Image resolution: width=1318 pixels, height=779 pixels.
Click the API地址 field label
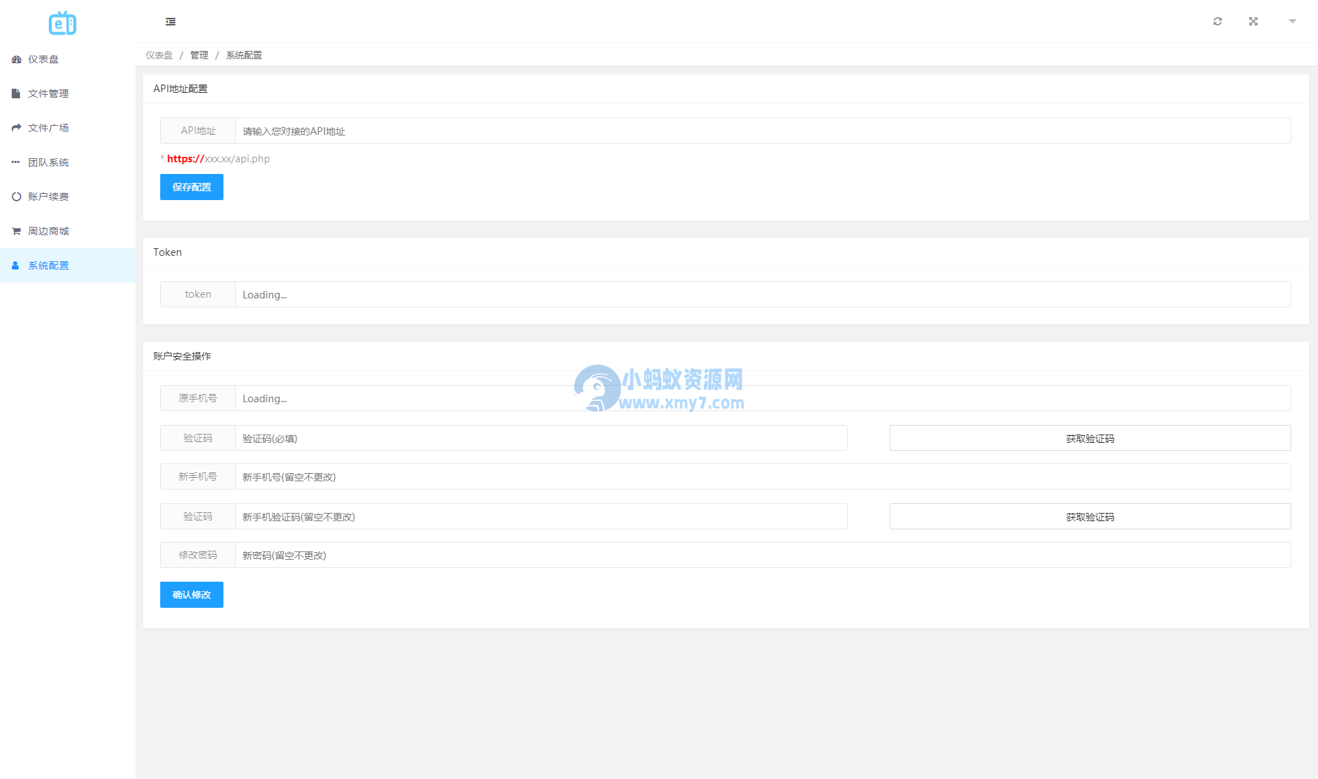tap(198, 131)
